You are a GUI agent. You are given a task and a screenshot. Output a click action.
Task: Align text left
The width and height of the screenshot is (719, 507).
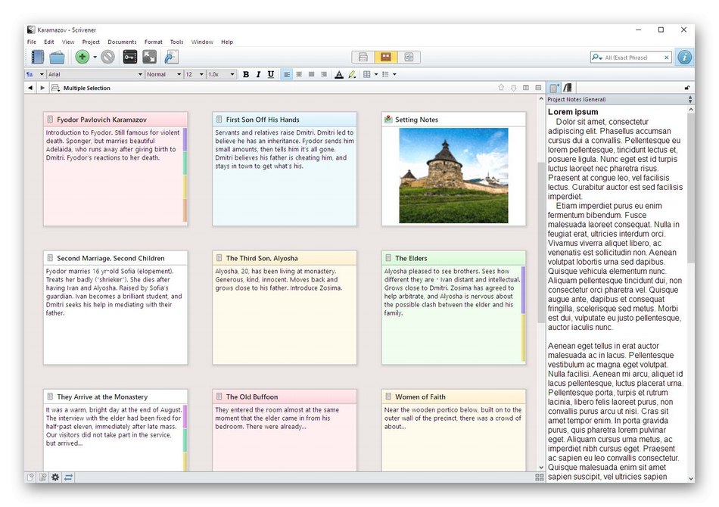[x=287, y=74]
